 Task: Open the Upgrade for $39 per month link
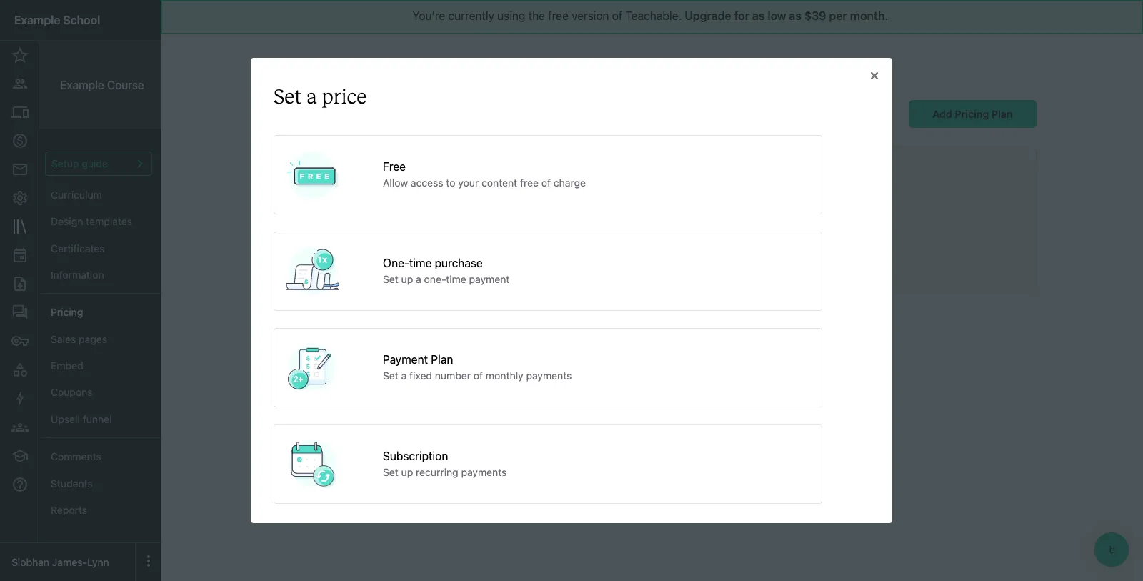click(786, 16)
